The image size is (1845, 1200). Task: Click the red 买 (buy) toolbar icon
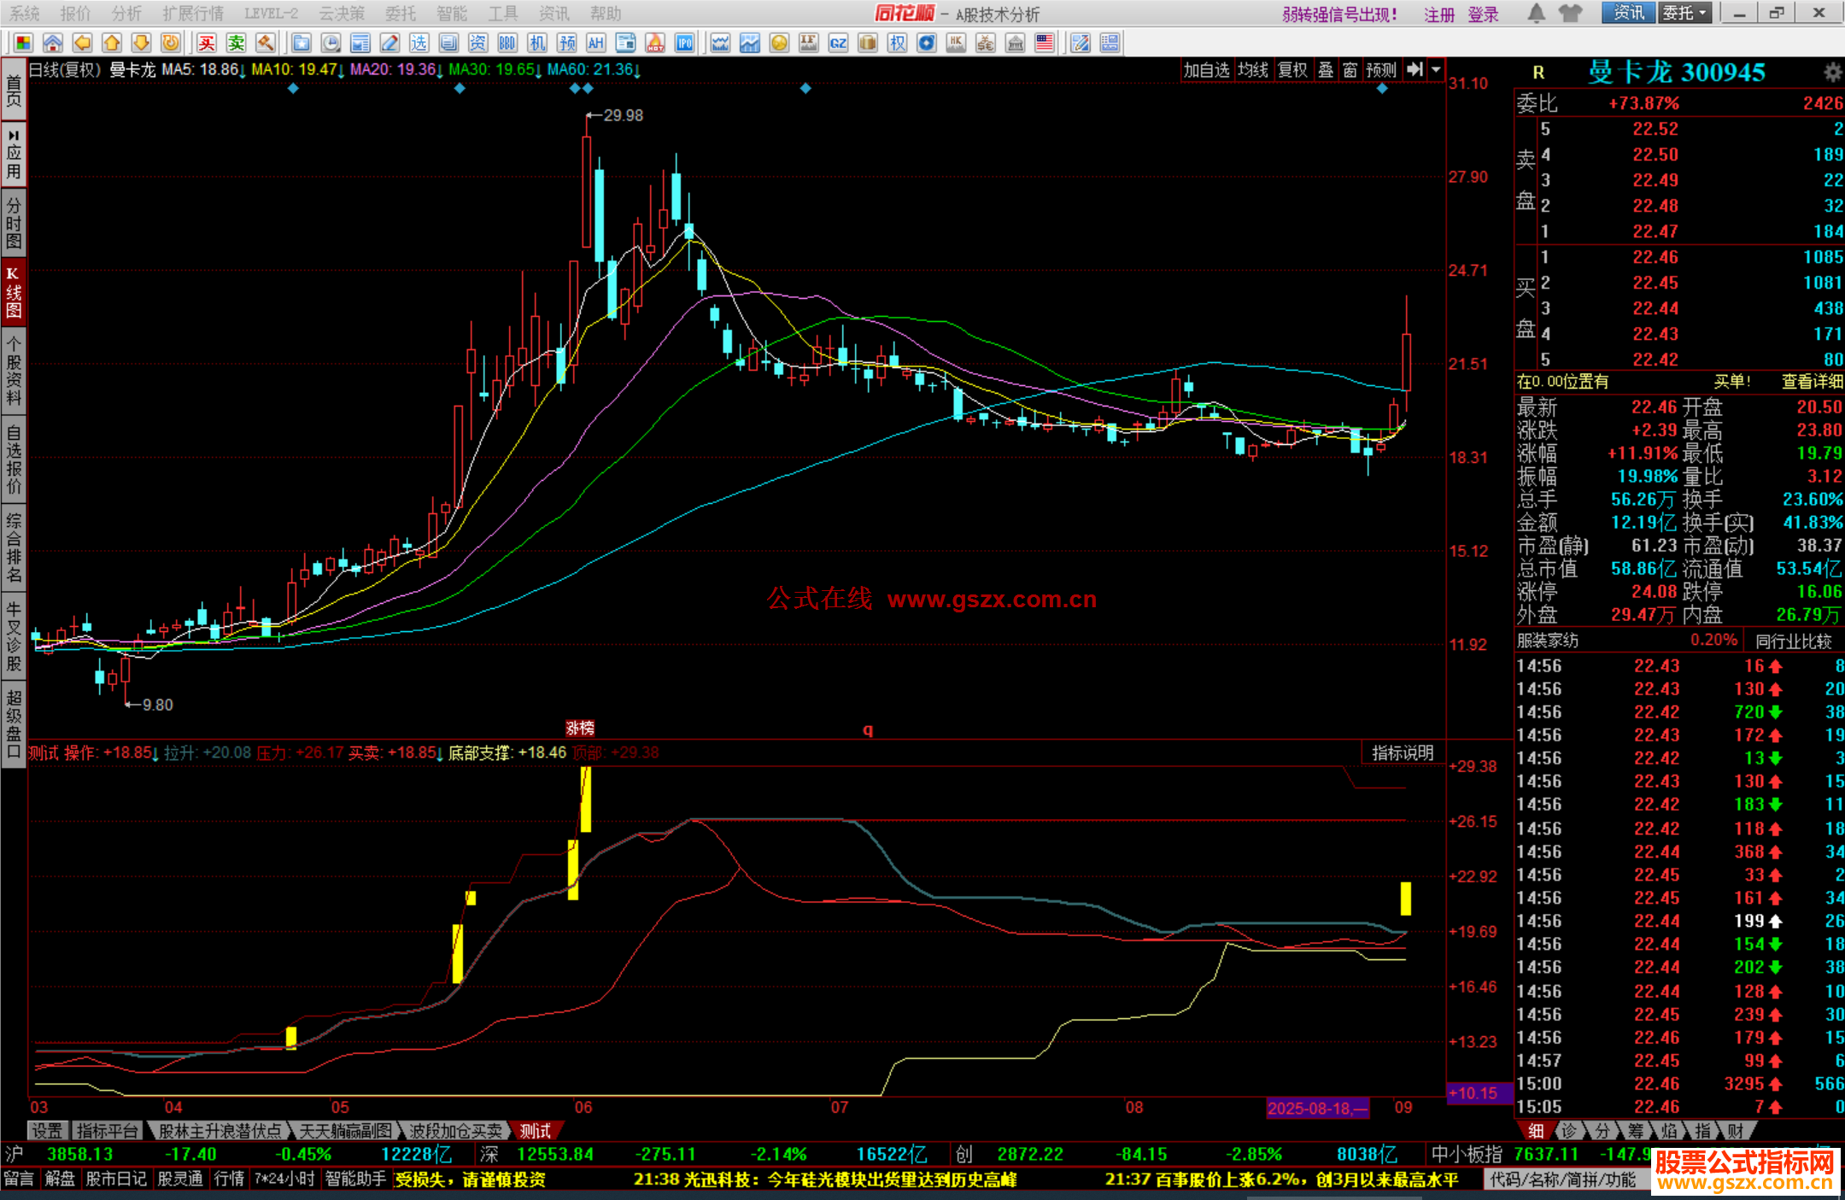click(207, 43)
